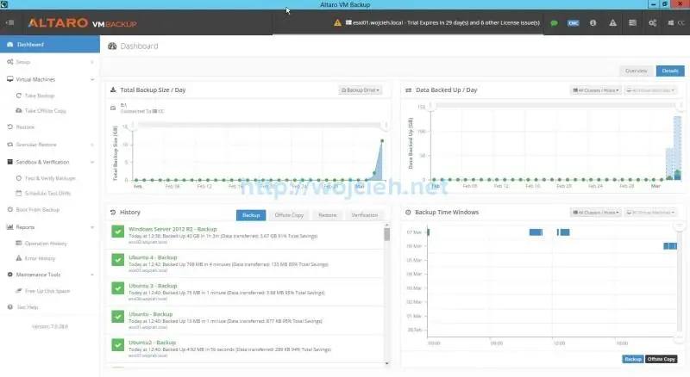Image resolution: width=690 pixels, height=377 pixels.
Task: Click last data point on Total Backup Size chart
Action: 382,140
